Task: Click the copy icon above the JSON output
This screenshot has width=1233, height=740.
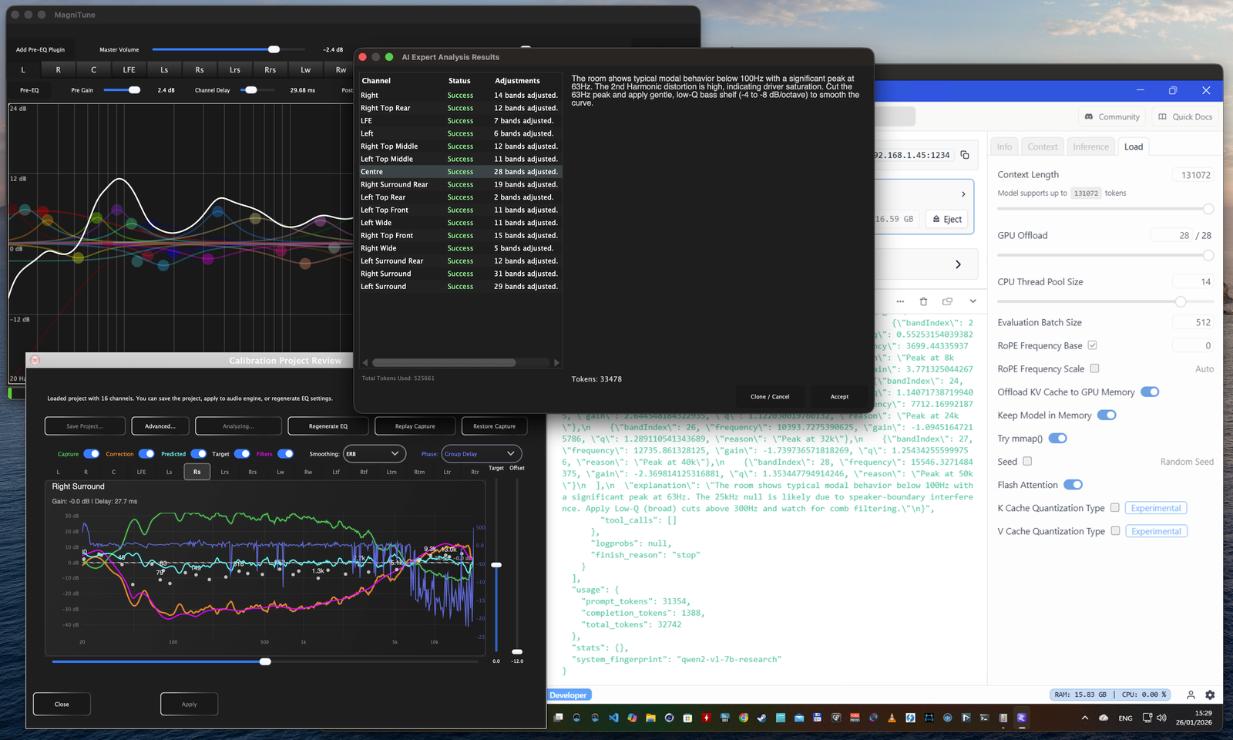Action: (947, 301)
